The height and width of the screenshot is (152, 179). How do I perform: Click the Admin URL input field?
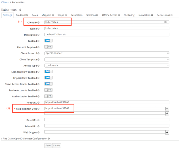(107, 126)
